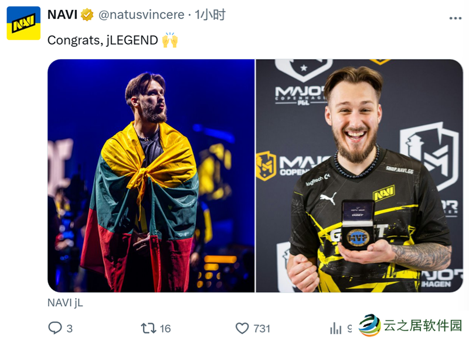Image resolution: width=469 pixels, height=340 pixels.
Task: Click the like count 731
Action: click(261, 329)
